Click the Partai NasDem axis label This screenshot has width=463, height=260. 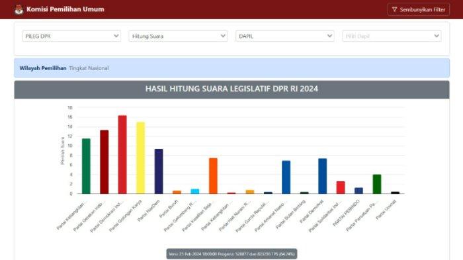pyautogui.click(x=149, y=210)
